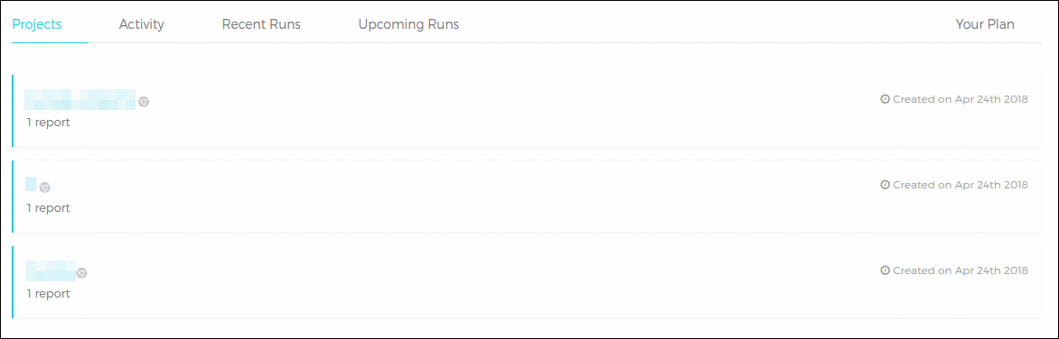
Task: Switch to the Projects tab
Action: click(x=37, y=24)
